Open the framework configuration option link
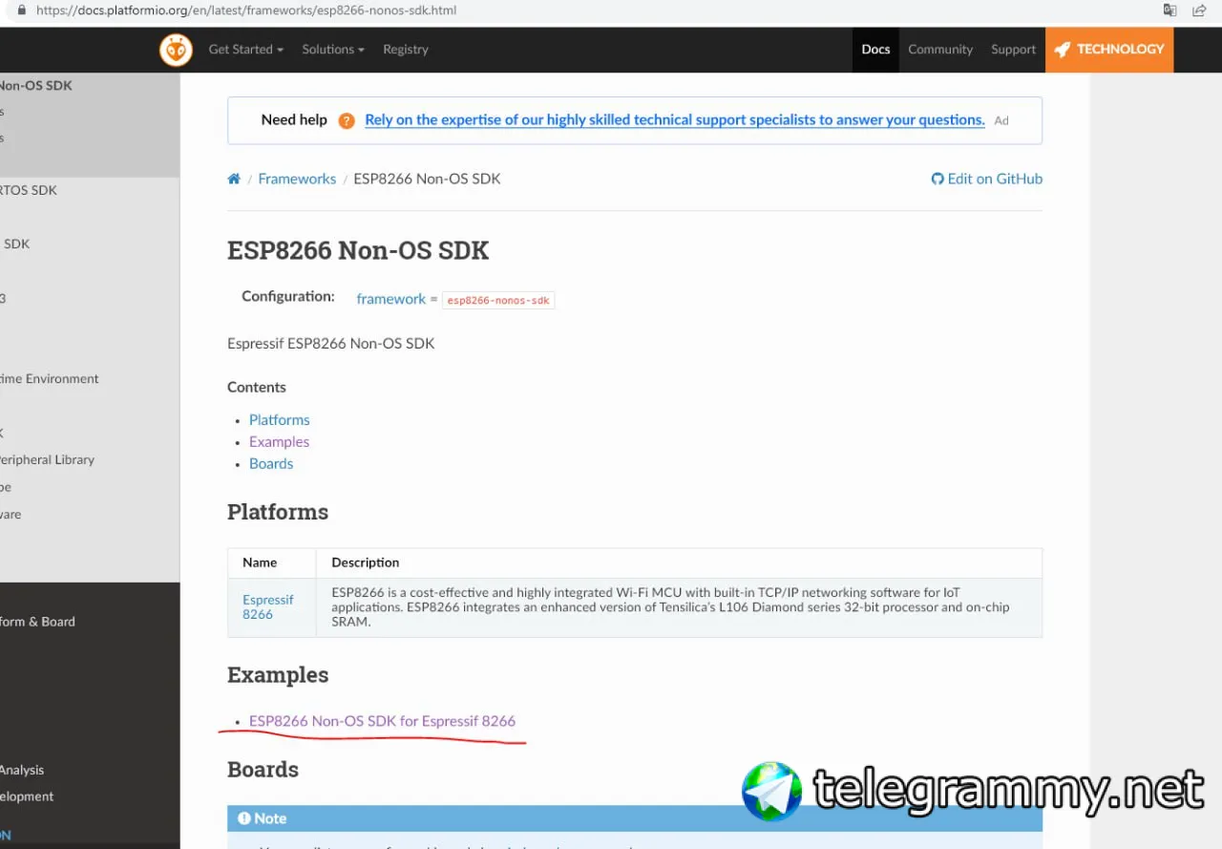Viewport: 1222px width, 849px height. [x=391, y=299]
